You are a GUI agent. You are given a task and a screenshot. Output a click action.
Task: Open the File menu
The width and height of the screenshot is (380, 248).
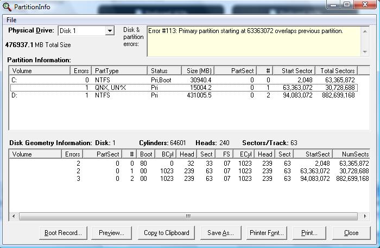pyautogui.click(x=11, y=20)
